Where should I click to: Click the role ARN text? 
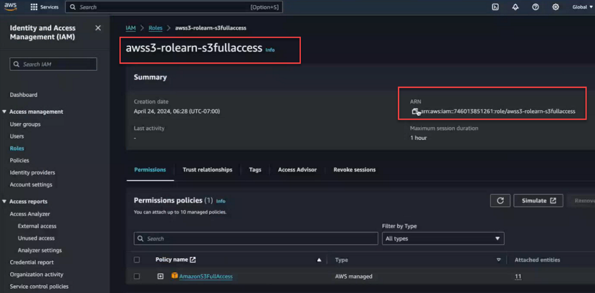pyautogui.click(x=498, y=111)
